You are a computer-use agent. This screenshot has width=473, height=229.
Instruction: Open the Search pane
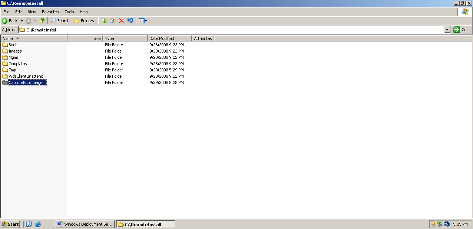[x=60, y=21]
